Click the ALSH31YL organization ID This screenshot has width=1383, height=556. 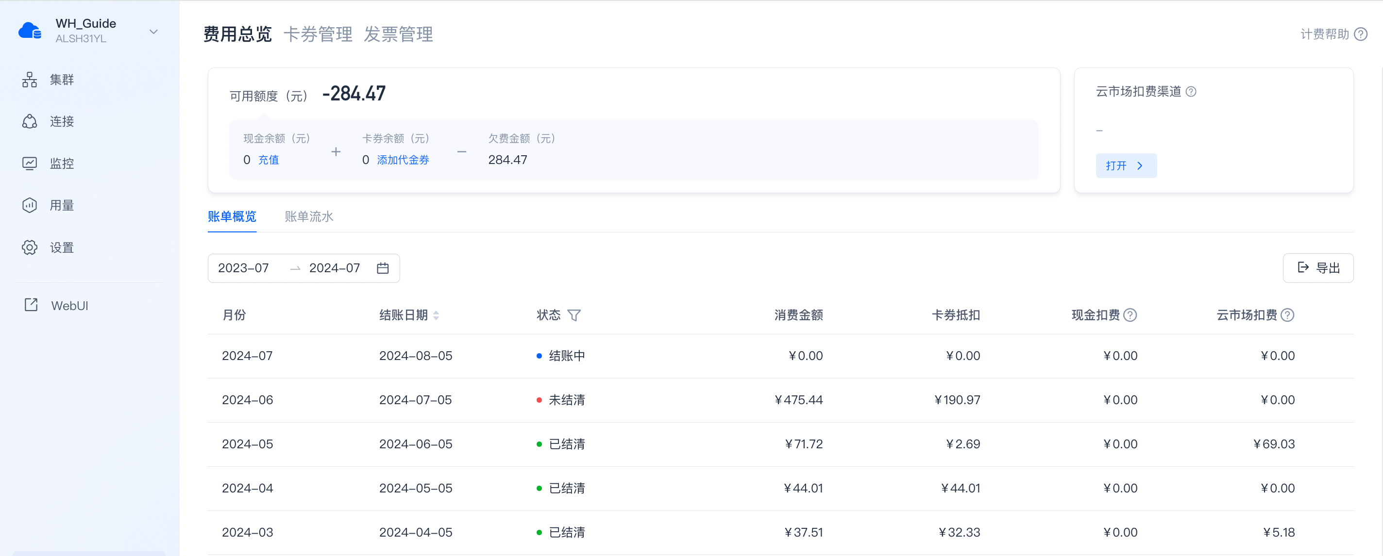point(81,39)
